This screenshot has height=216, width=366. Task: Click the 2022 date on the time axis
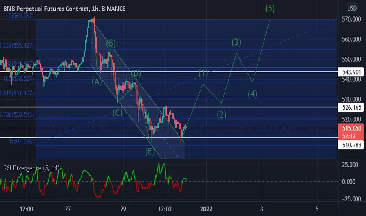[x=206, y=209]
